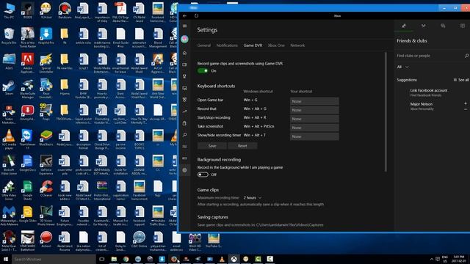Click the Save shortcuts button
Viewport: 470px width, 264px height.
212,146
